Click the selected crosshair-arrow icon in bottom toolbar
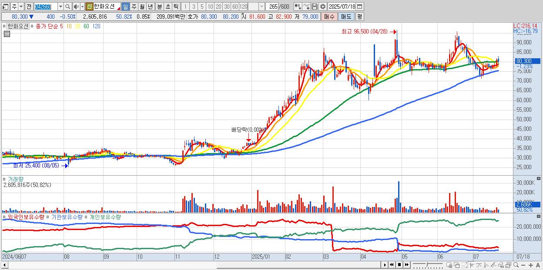This screenshot has width=543, height=270. (472, 265)
